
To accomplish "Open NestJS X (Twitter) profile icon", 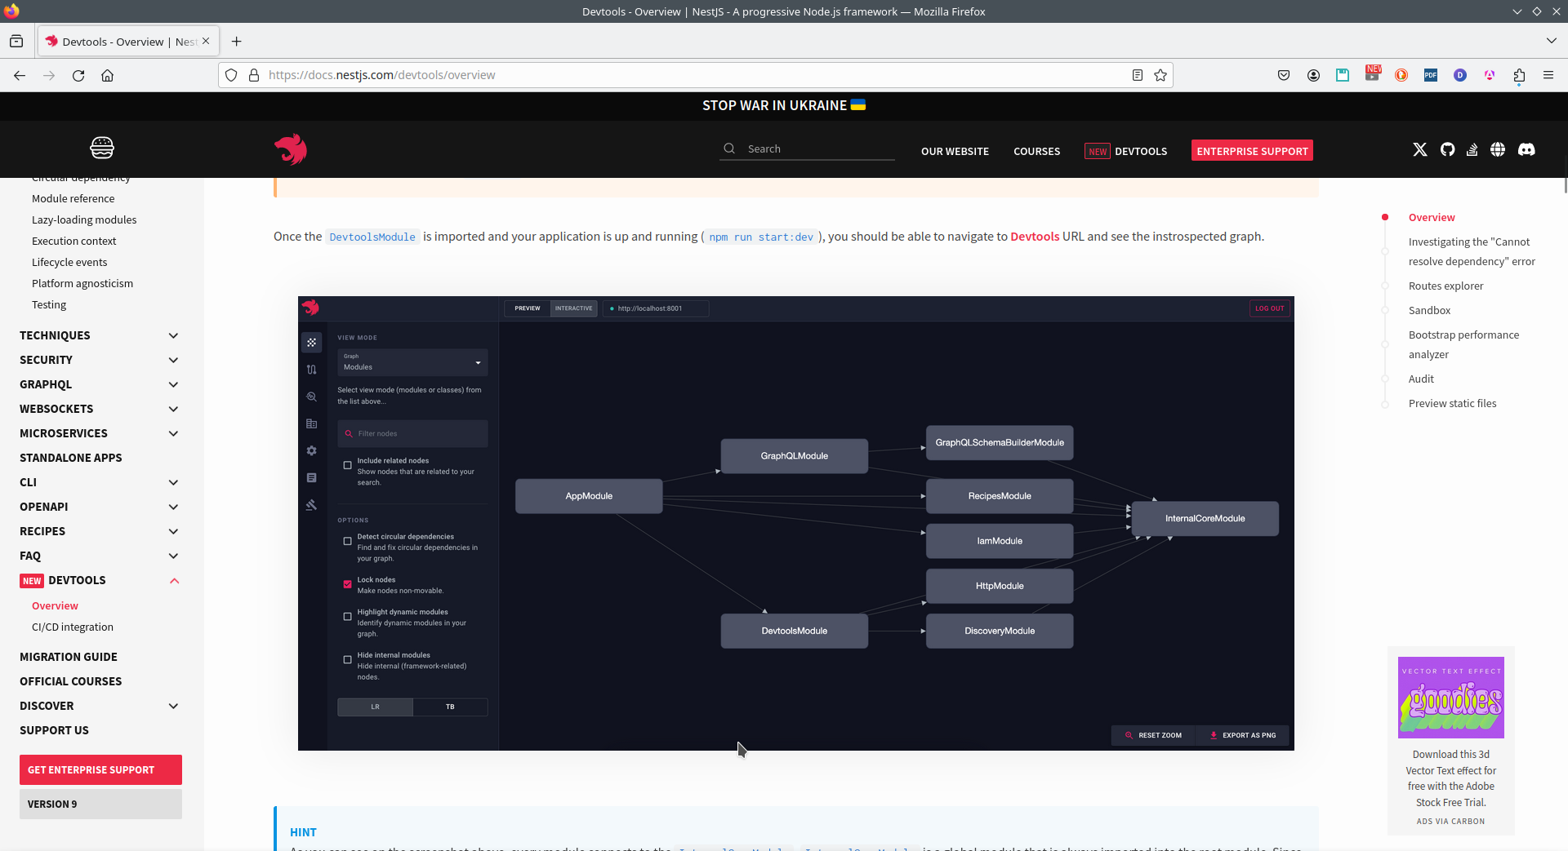I will coord(1420,149).
